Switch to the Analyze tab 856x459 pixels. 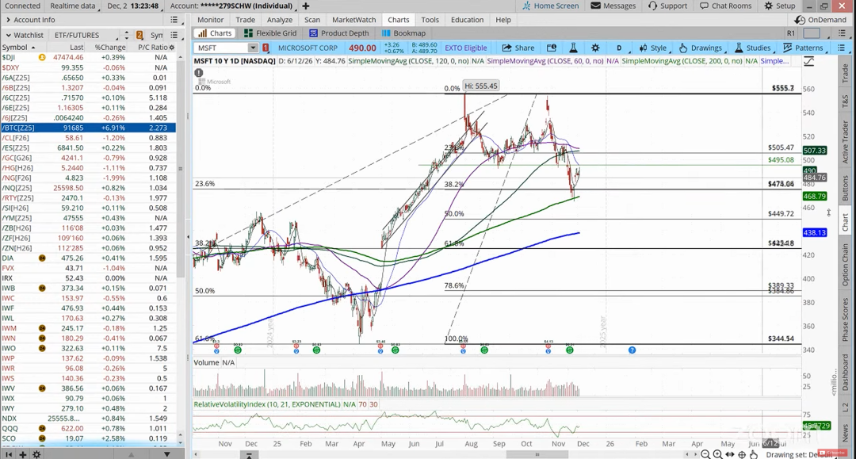(x=280, y=20)
